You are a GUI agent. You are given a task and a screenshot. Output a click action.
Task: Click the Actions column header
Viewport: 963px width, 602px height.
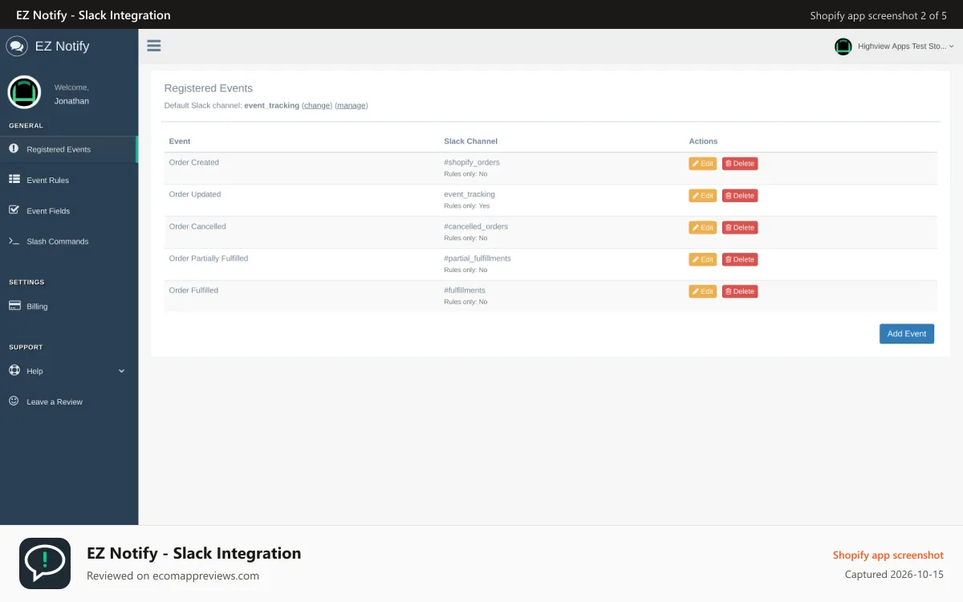(x=704, y=141)
